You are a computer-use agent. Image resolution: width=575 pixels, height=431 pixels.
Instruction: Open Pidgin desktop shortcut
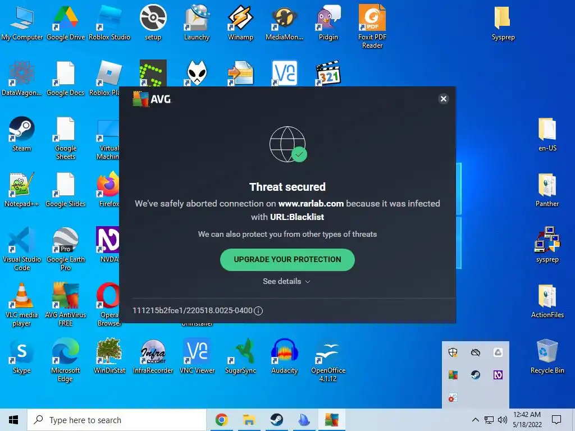328,23
